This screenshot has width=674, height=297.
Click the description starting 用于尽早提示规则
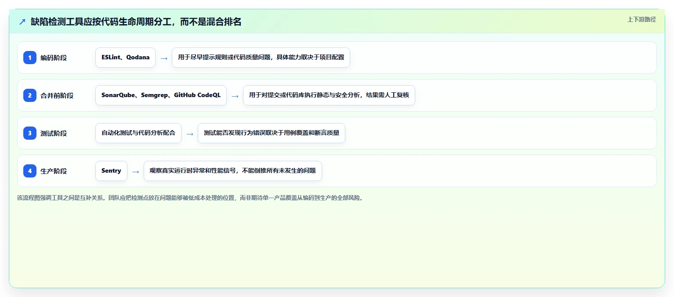click(261, 58)
